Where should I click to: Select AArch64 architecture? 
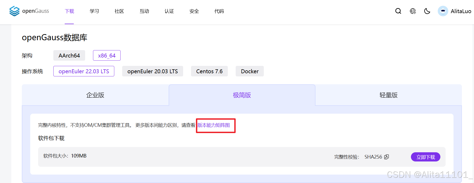69,55
